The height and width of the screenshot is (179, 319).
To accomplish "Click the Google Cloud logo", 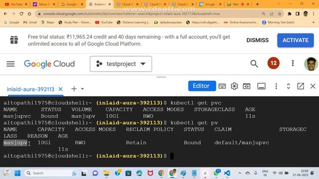I will 49,64.
